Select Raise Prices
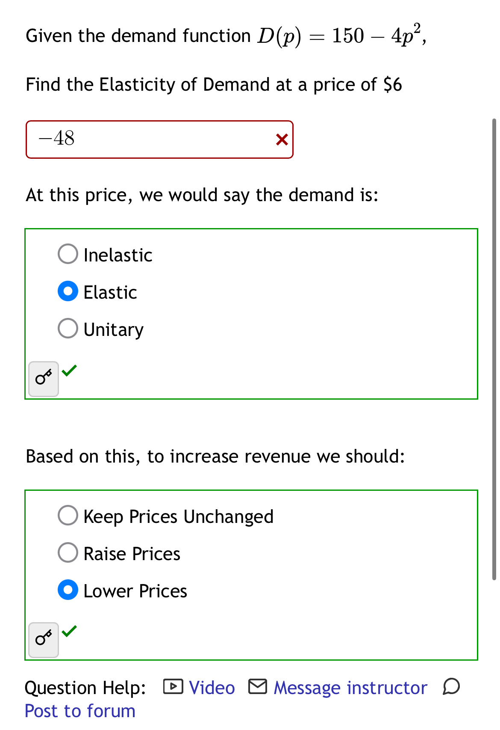Image resolution: width=500 pixels, height=730 pixels. click(68, 553)
